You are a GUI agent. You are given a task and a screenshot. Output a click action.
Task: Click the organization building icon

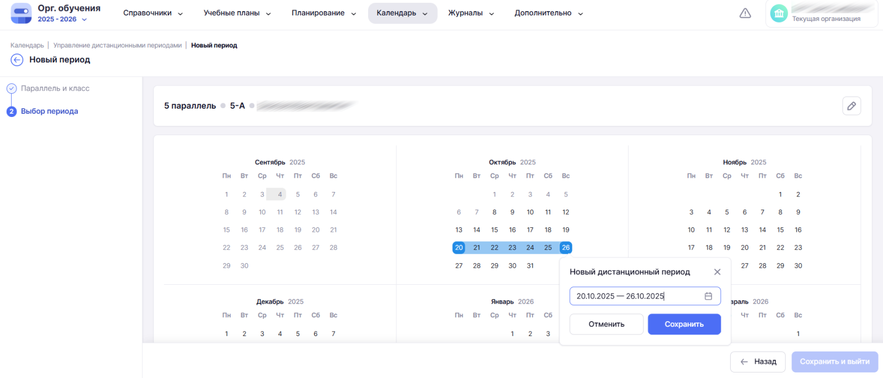(x=779, y=14)
